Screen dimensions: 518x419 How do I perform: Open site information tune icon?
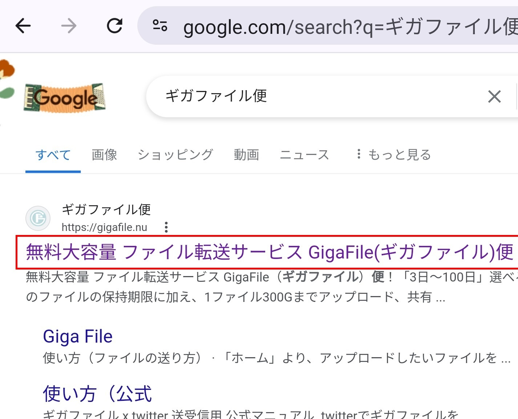(x=160, y=26)
